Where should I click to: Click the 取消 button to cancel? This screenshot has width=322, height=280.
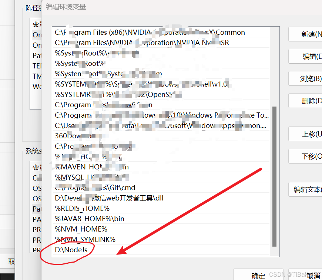[313, 276]
